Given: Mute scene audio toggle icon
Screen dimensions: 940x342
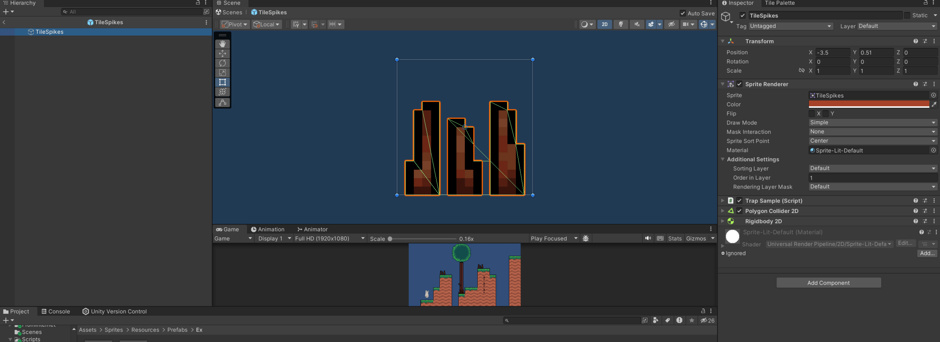Looking at the screenshot, I should [637, 24].
